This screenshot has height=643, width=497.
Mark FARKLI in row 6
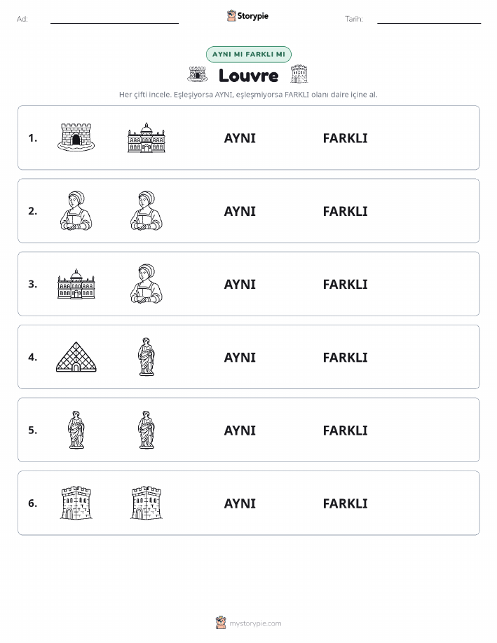(x=346, y=503)
